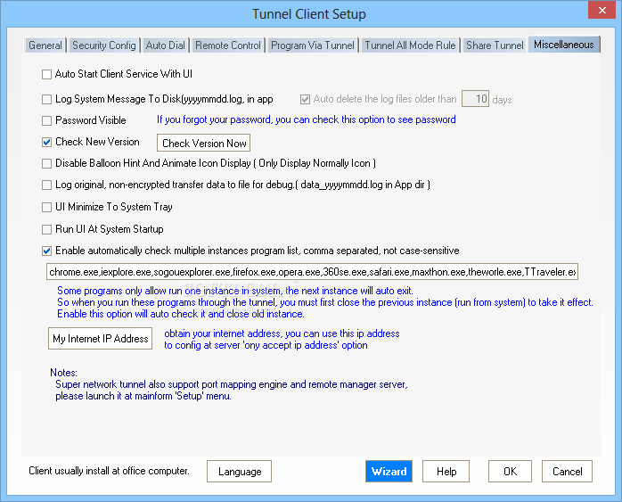Cancel the Tunnel Client Setup dialog

pos(568,472)
